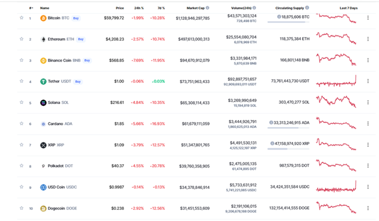
Task: Sort by Volume(24h) column header
Action: click(x=241, y=8)
